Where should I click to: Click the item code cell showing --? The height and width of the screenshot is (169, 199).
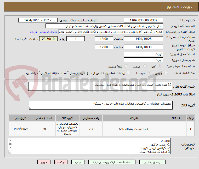point(176,129)
